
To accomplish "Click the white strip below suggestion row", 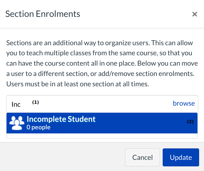I will pyautogui.click(x=102, y=136).
